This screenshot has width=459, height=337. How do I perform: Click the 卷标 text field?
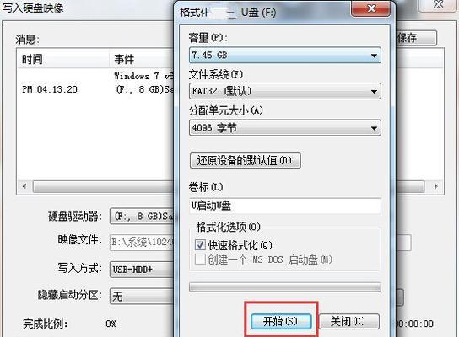click(285, 206)
